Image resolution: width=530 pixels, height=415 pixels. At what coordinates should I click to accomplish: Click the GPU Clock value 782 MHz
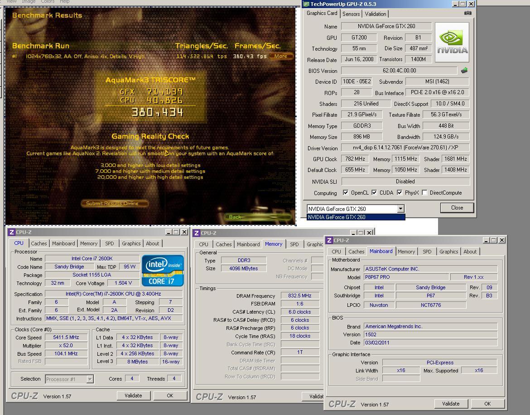(355, 159)
